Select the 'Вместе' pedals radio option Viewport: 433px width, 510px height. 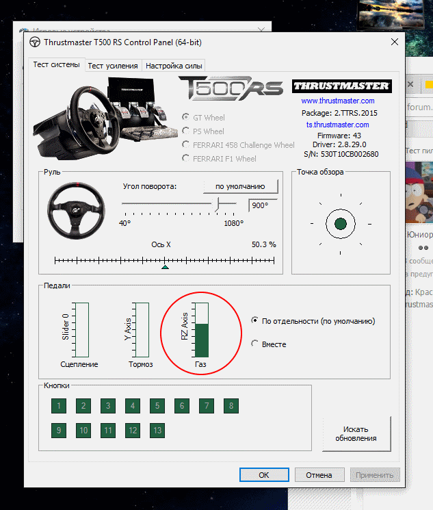click(x=256, y=344)
